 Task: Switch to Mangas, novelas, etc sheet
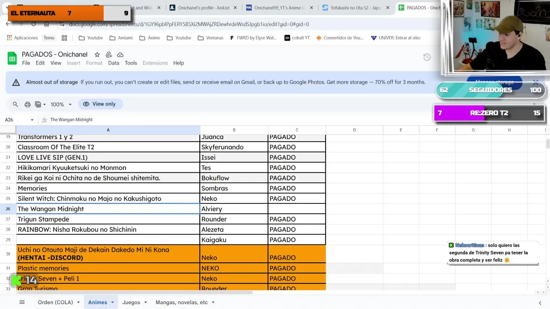point(182,302)
